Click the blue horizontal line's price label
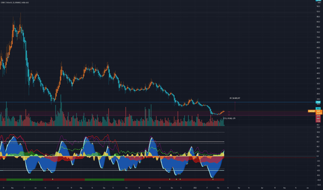The height and width of the screenshot is (190, 323). coord(318,102)
